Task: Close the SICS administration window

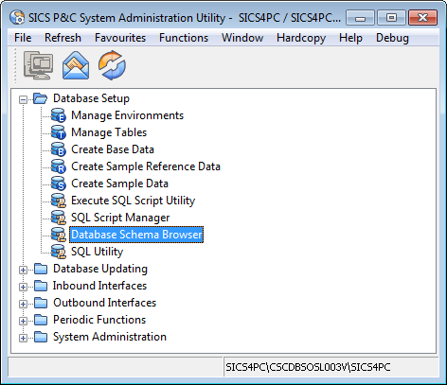Action: click(422, 18)
